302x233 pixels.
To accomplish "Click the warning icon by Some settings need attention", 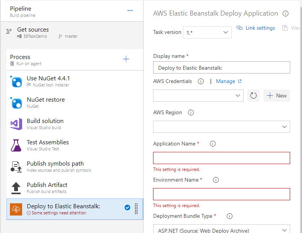I will [29, 213].
